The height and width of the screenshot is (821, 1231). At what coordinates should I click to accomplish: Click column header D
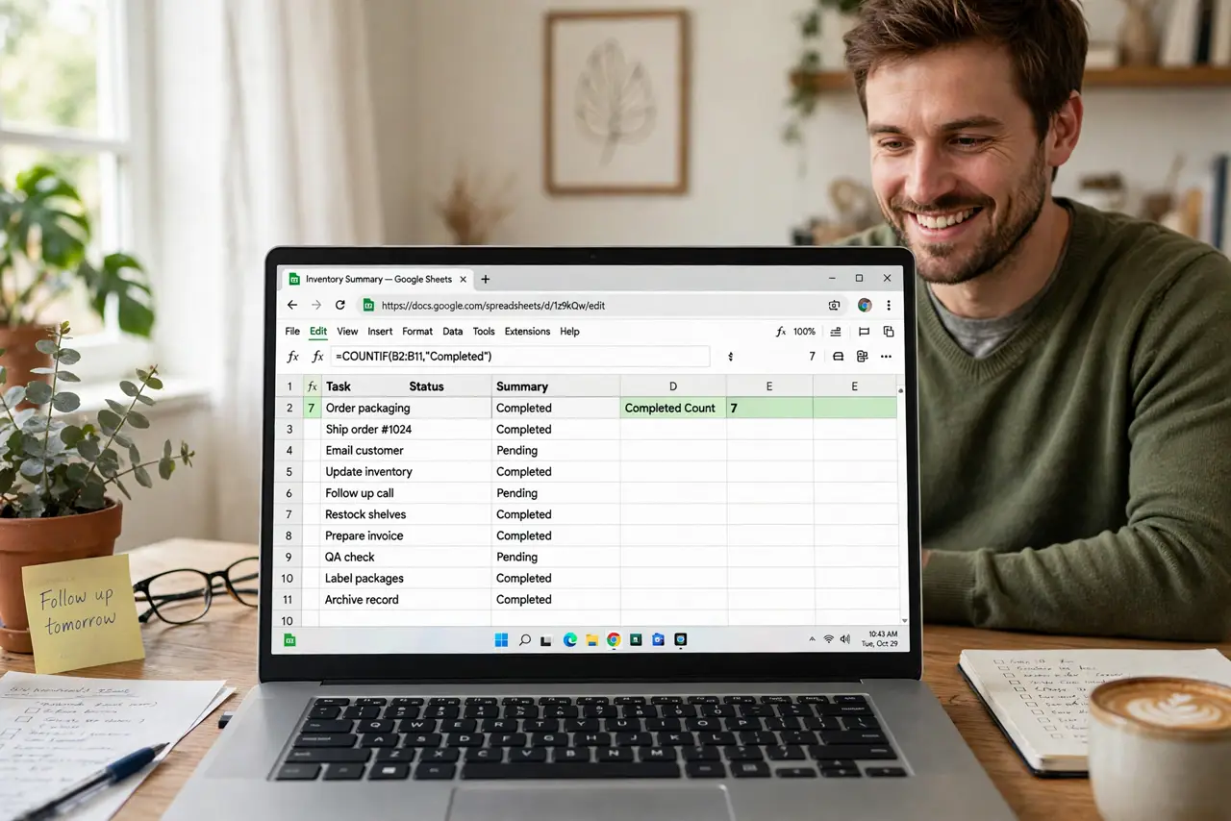click(x=673, y=386)
